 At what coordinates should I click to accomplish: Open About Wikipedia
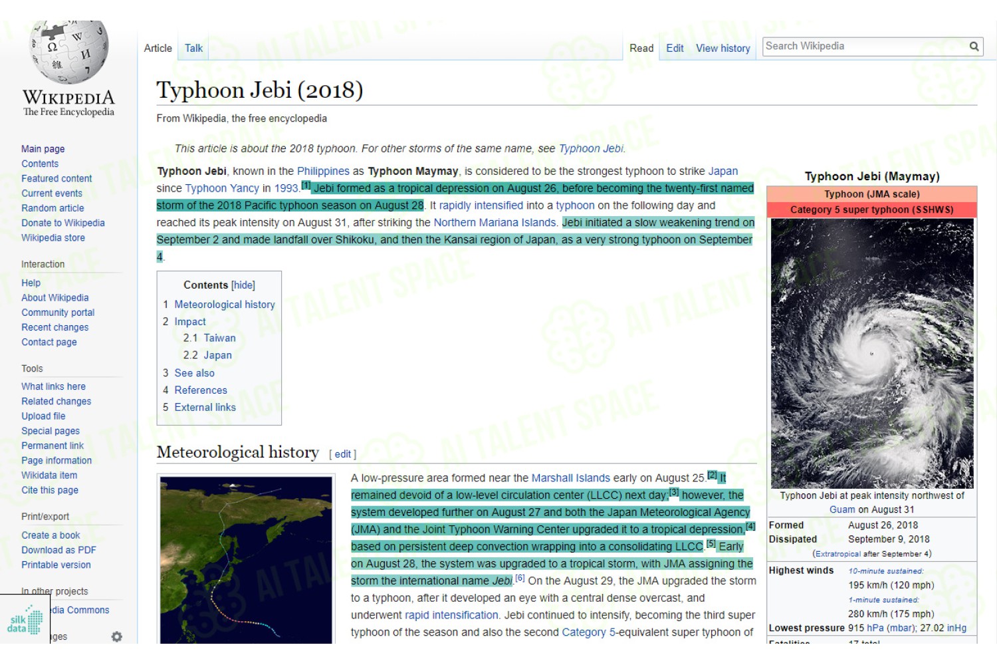pyautogui.click(x=55, y=298)
